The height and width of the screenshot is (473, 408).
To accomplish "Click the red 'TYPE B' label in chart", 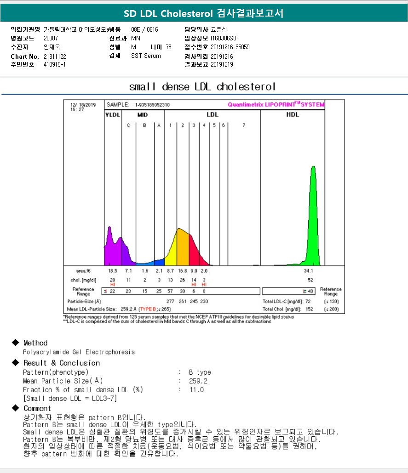I will pos(148,309).
